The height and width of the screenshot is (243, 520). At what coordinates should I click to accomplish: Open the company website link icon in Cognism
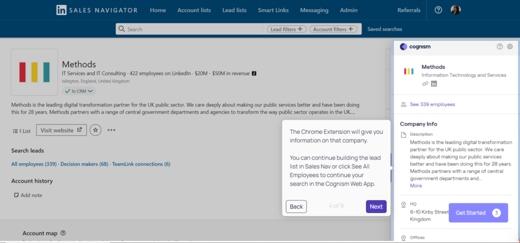(425, 84)
